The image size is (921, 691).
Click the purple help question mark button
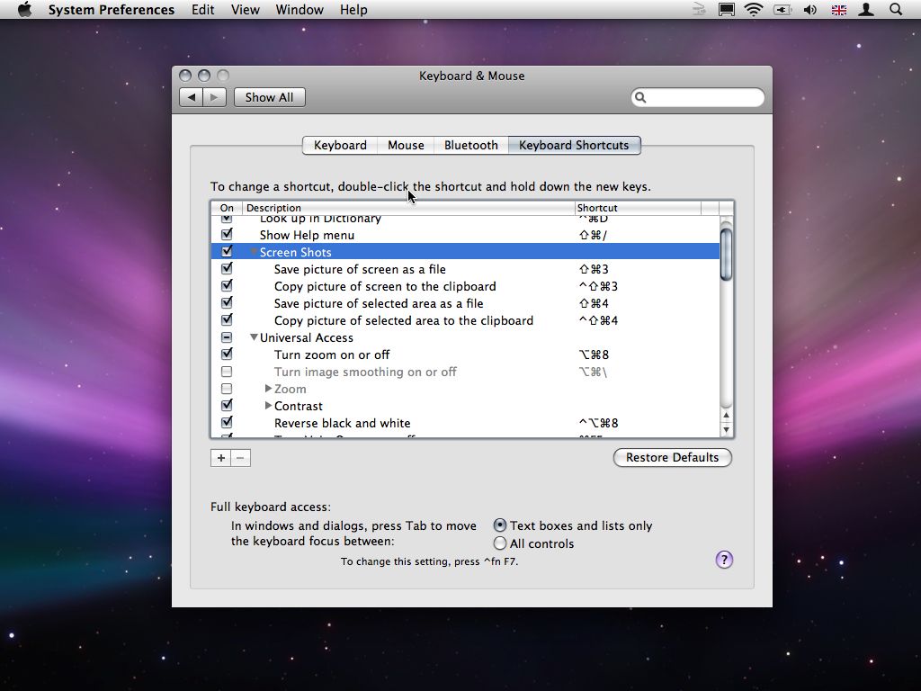(x=724, y=560)
